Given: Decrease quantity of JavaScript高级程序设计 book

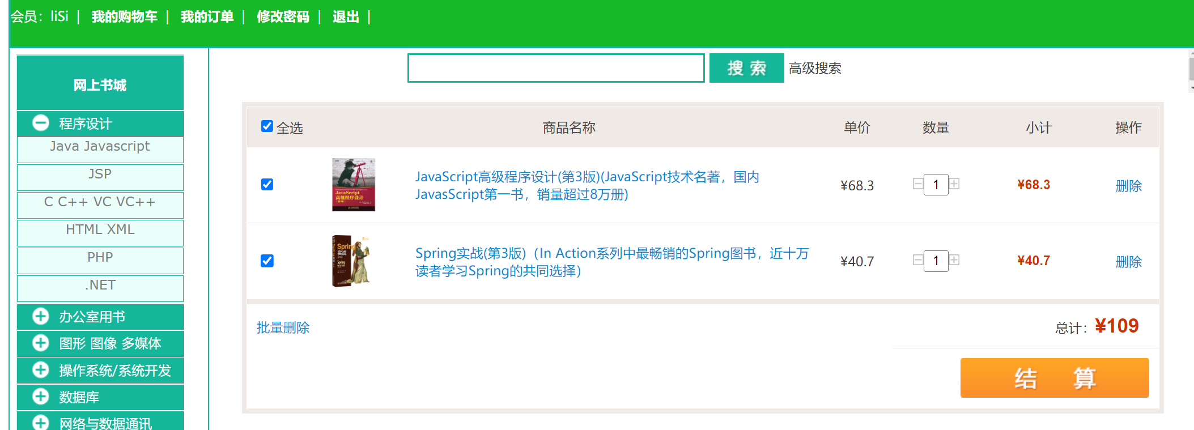Looking at the screenshot, I should [918, 184].
